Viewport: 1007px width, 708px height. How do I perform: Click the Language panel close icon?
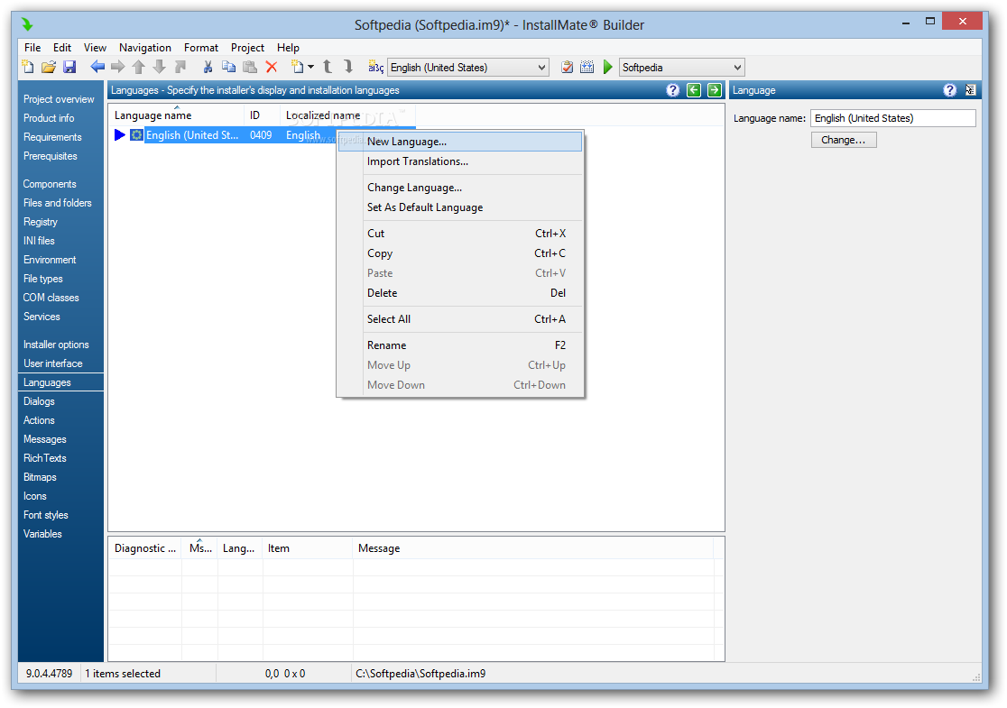[970, 90]
